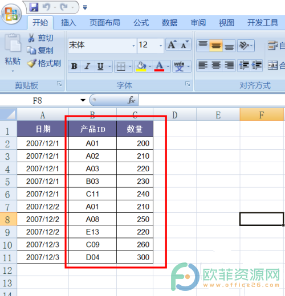Open the Clipboard 剪贴板 dialog launcher
Image resolution: width=285 pixels, height=296 pixels.
click(59, 84)
